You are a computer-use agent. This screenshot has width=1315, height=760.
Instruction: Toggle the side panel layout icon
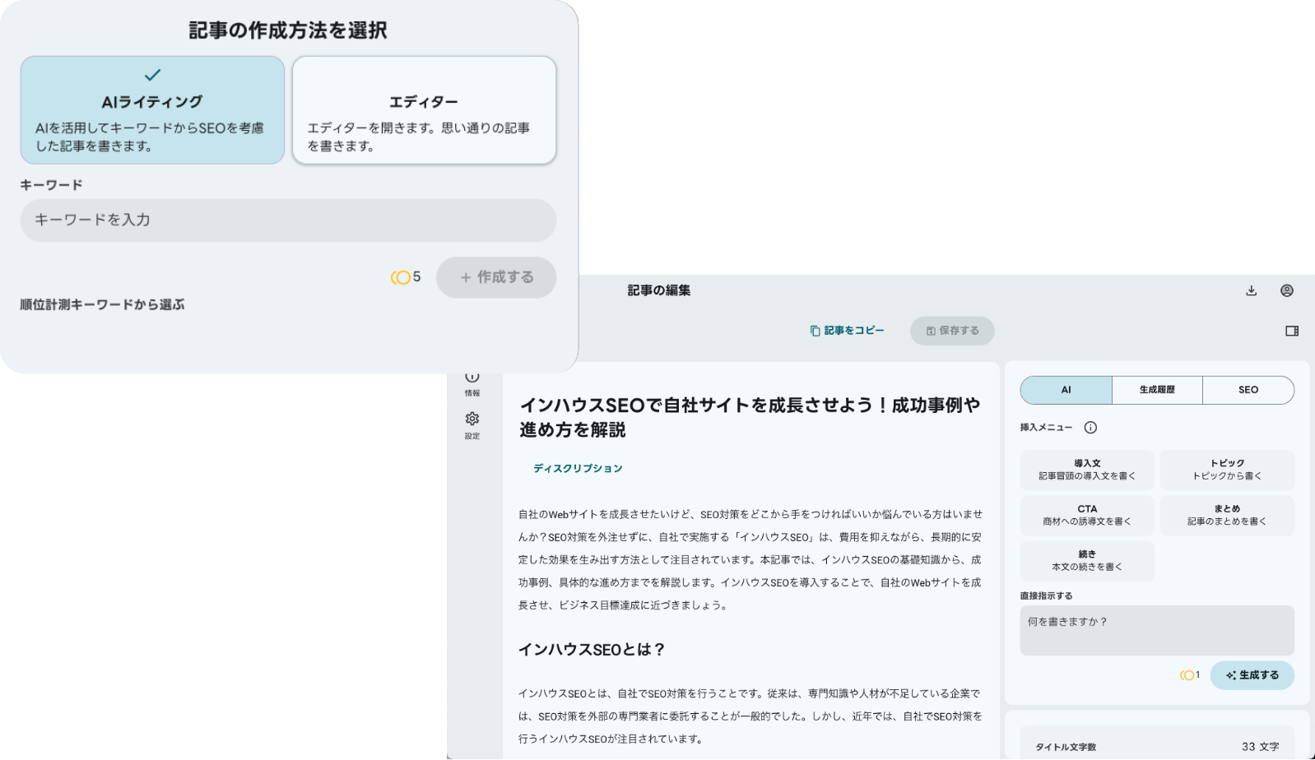tap(1292, 331)
